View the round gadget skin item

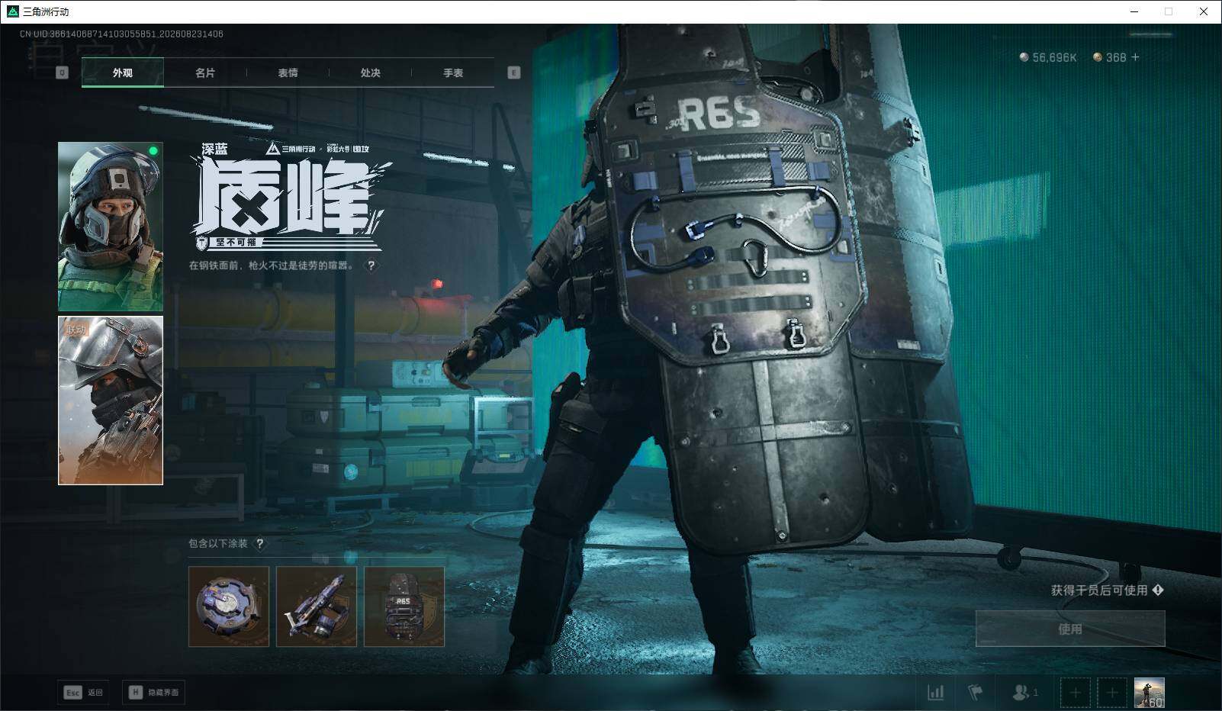[x=229, y=606]
